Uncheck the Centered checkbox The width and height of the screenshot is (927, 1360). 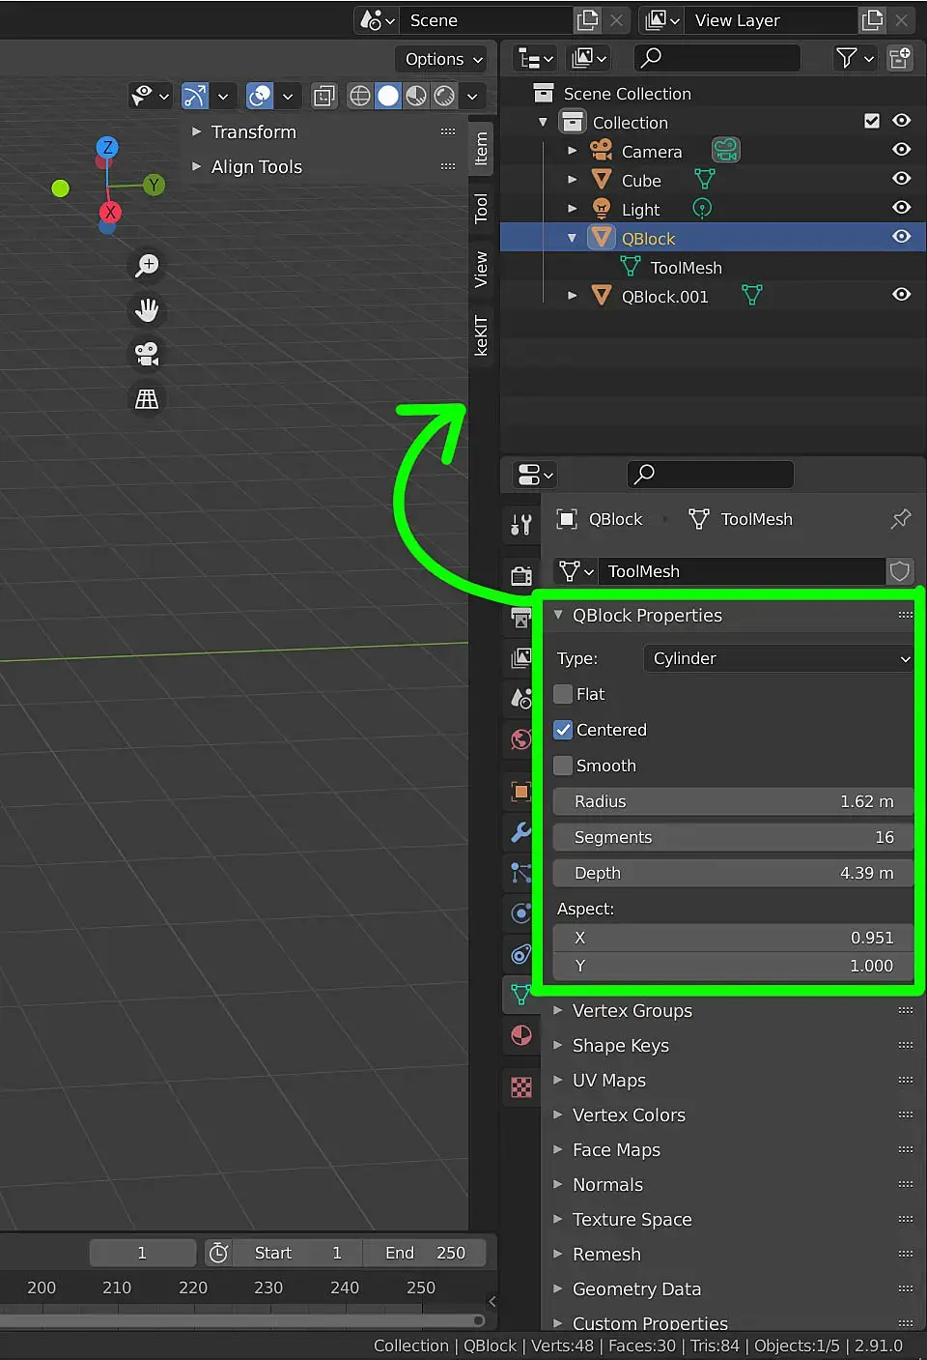click(563, 730)
